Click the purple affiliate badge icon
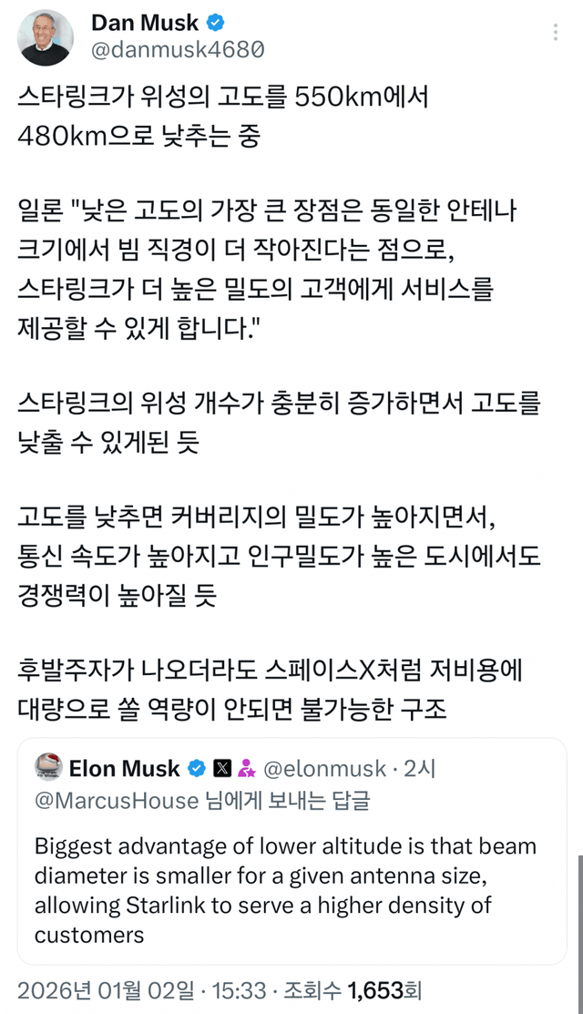The height and width of the screenshot is (1014, 583). click(x=246, y=769)
